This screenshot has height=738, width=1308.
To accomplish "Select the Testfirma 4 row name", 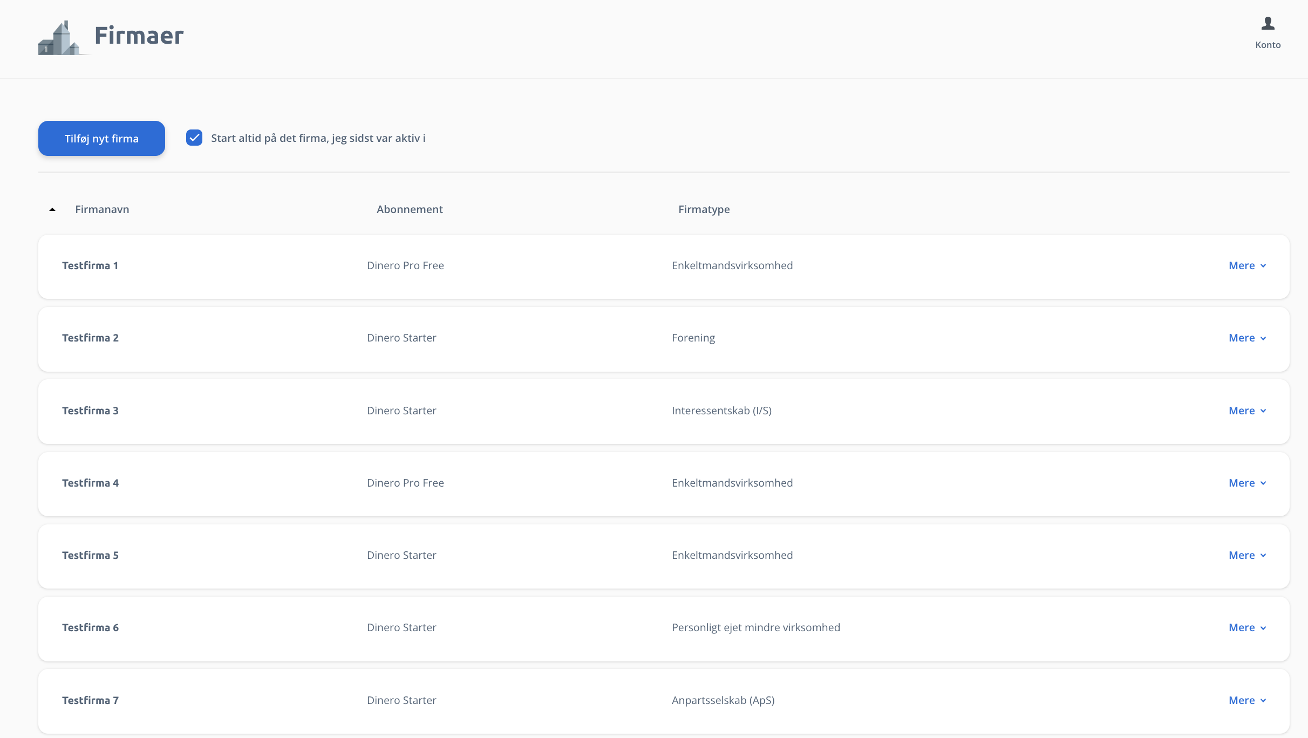I will [90, 483].
